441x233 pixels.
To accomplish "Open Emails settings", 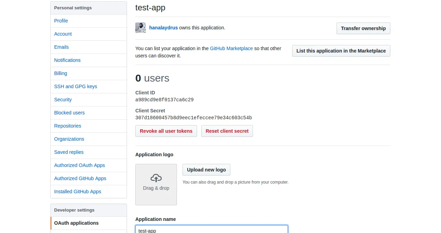I will (61, 47).
